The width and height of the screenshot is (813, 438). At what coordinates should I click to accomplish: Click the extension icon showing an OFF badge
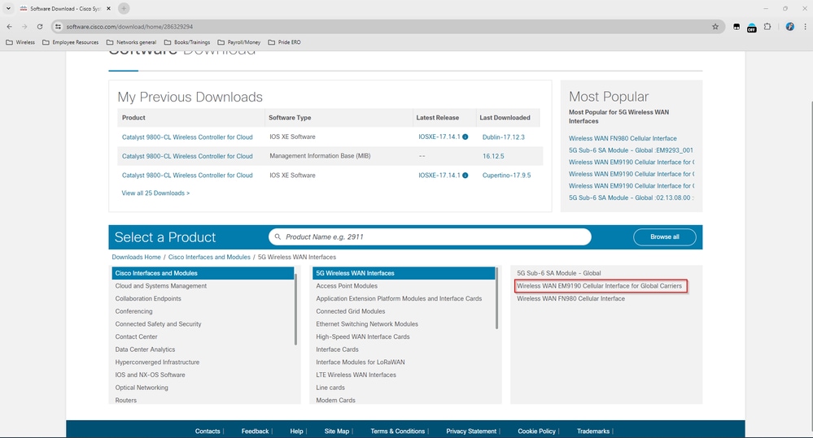point(752,28)
